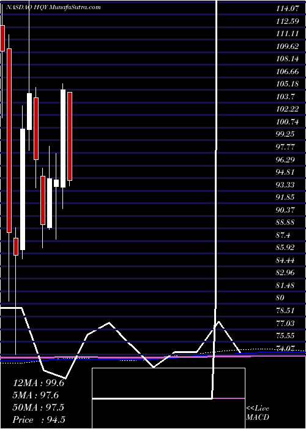
Task: Select the 77.03 price label
Action: (x=285, y=324)
